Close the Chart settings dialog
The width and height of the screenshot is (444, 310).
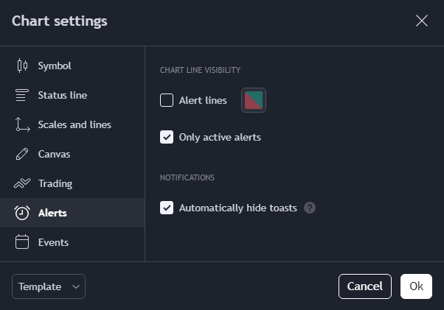click(x=422, y=21)
